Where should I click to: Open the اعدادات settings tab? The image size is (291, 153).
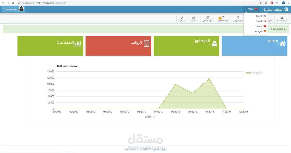(182, 19)
